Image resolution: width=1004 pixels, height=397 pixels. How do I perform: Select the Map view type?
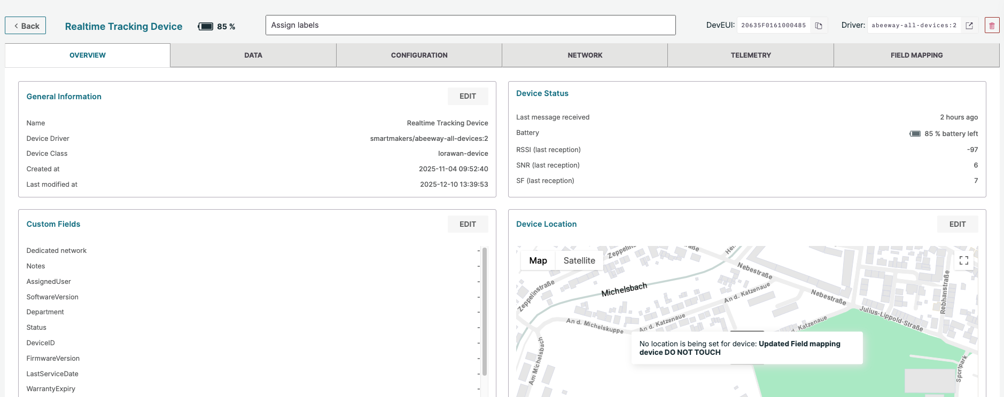(x=538, y=260)
